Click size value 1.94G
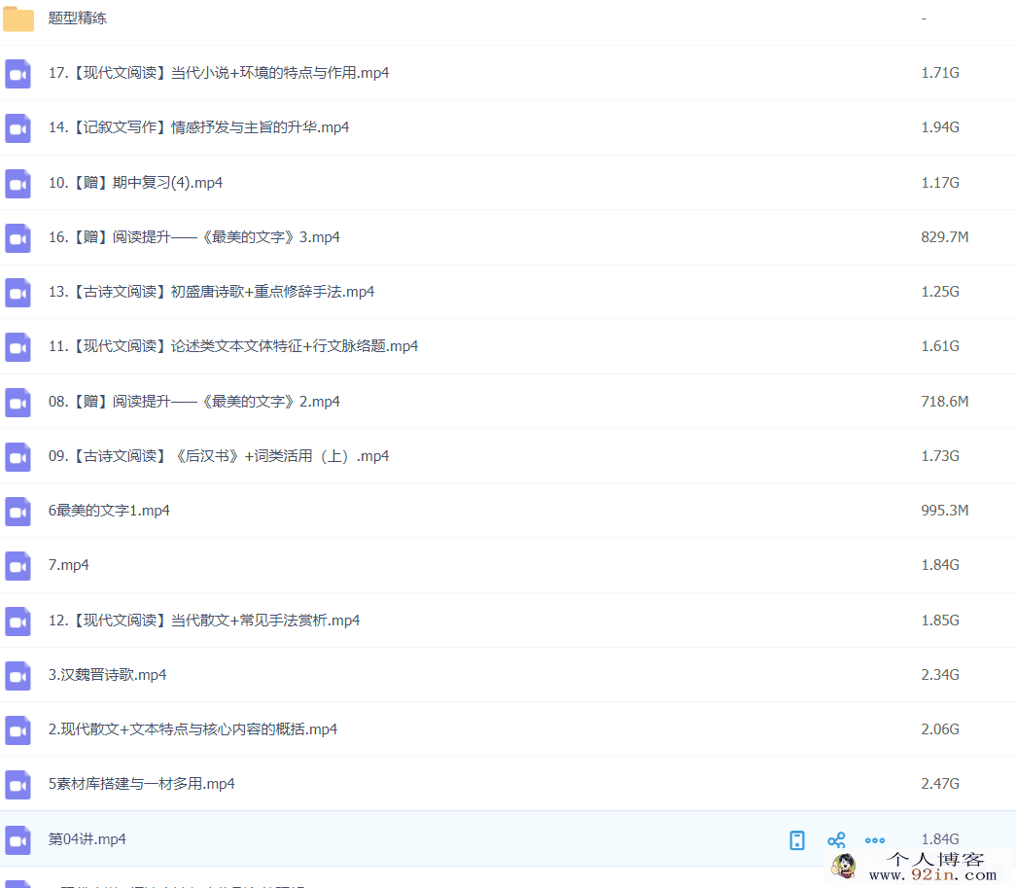 point(940,127)
